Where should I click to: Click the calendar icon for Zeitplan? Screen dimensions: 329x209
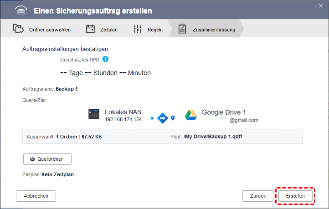90,30
